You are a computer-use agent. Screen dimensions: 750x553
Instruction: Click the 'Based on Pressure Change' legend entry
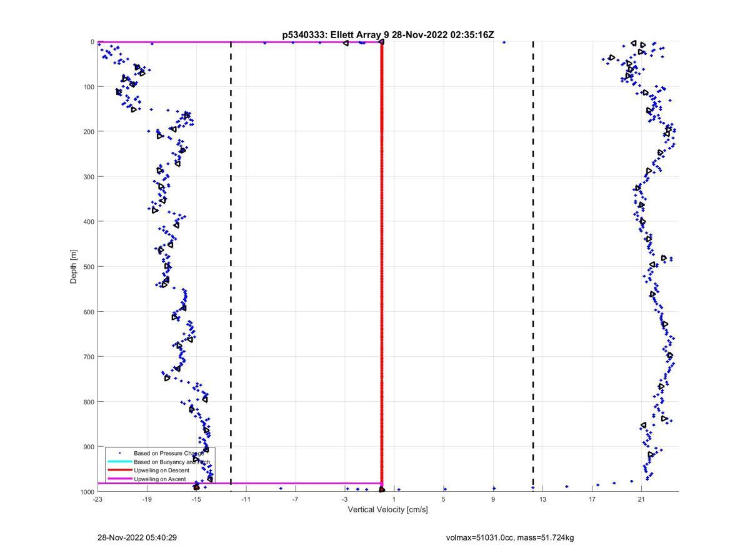click(169, 453)
